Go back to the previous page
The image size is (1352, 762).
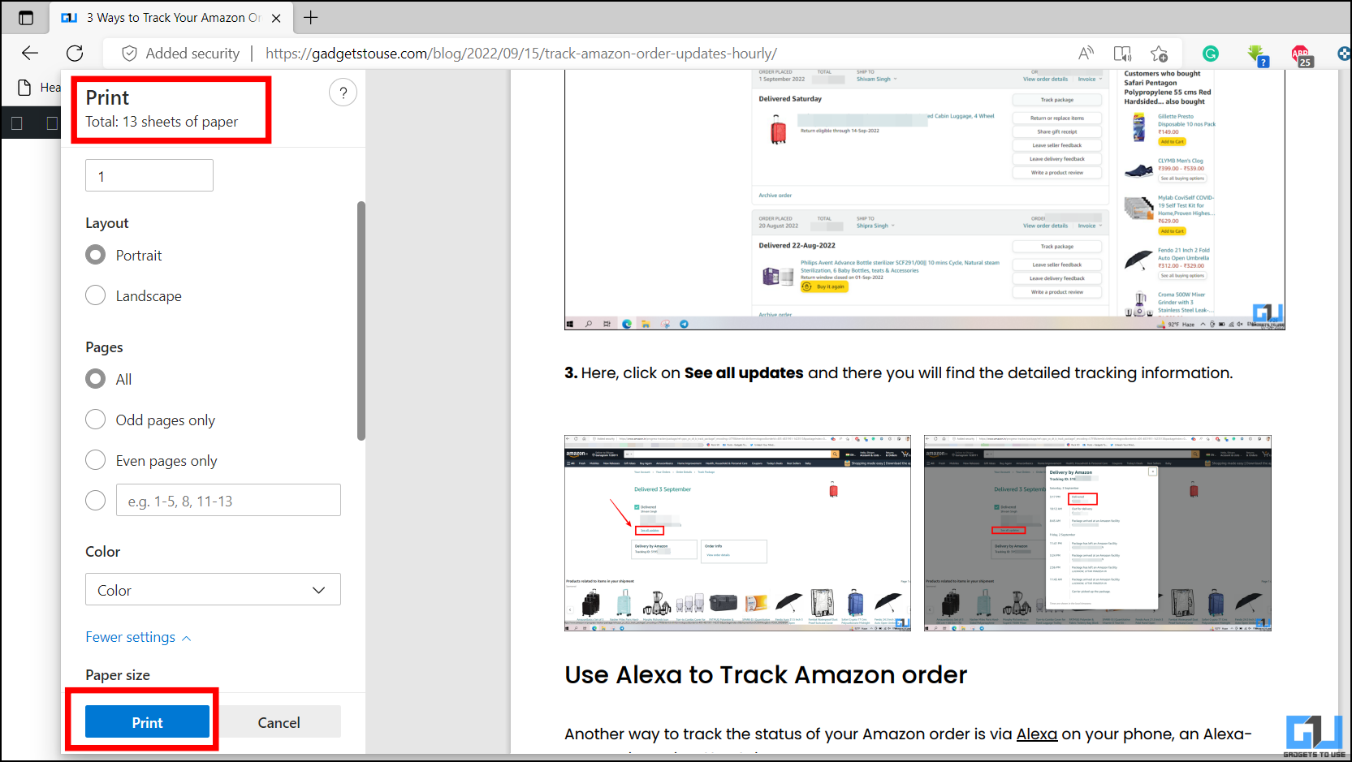click(30, 54)
